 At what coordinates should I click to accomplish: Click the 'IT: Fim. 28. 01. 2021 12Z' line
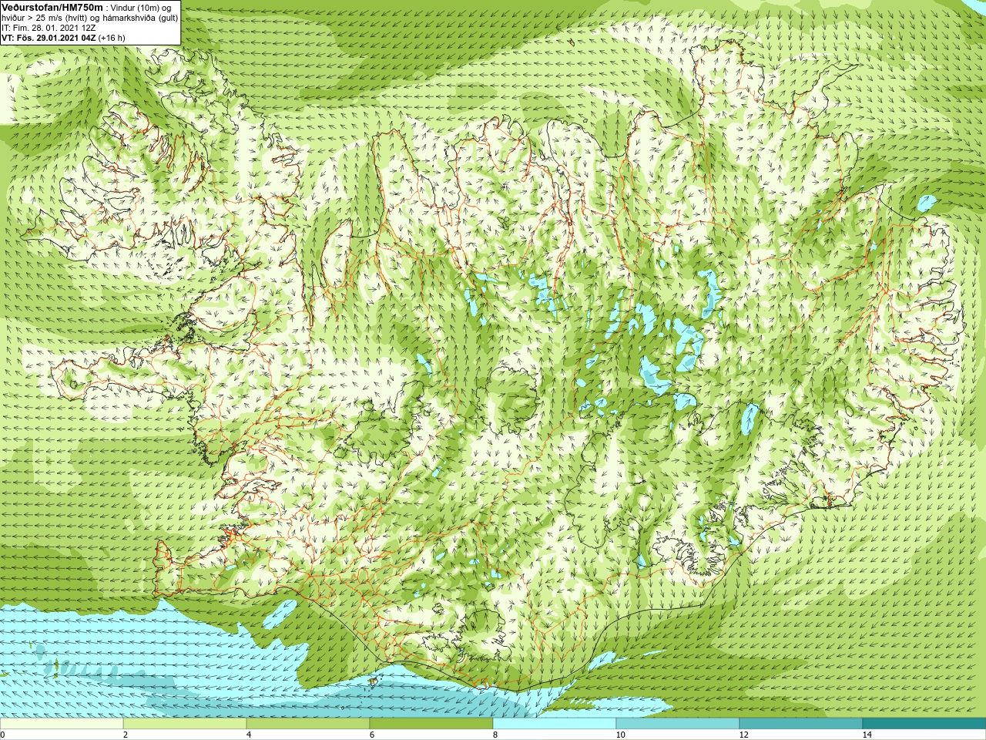(x=49, y=28)
